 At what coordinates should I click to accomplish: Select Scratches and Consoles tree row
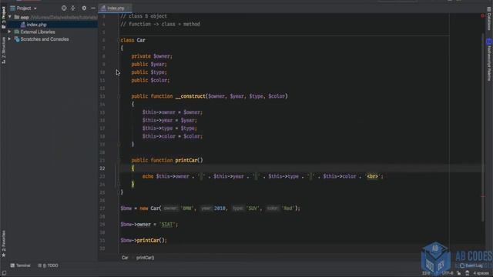52,39
